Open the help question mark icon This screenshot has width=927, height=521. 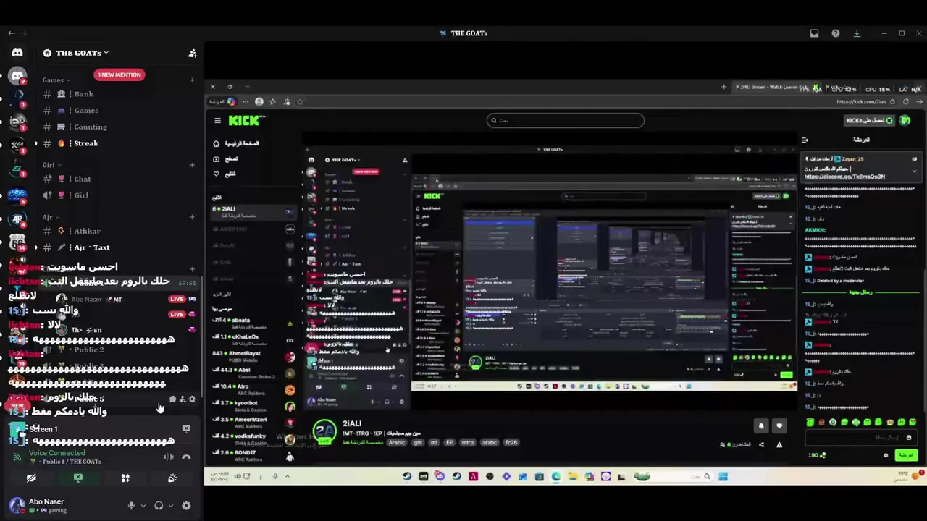point(836,33)
